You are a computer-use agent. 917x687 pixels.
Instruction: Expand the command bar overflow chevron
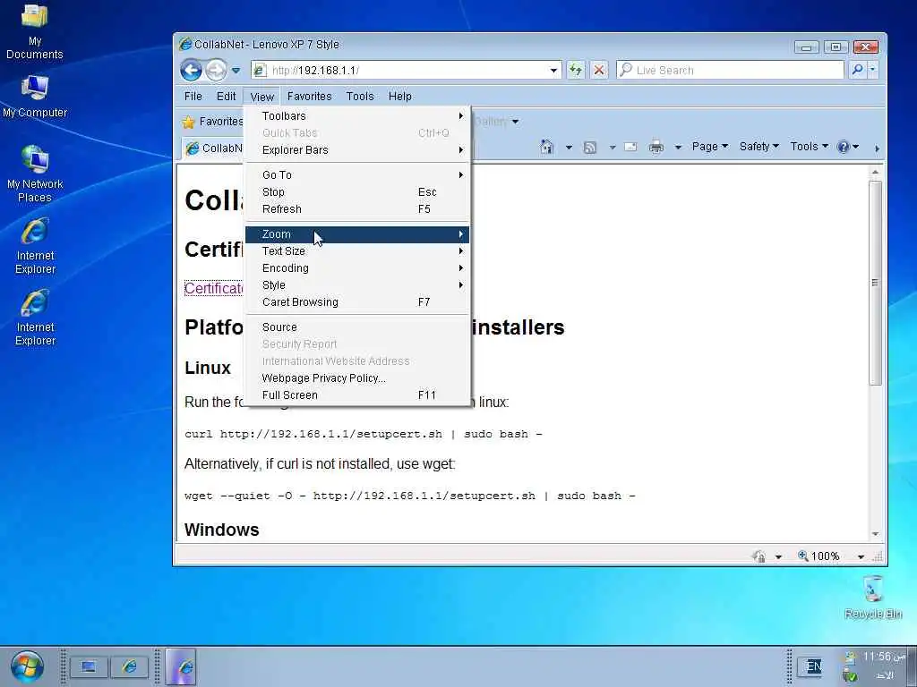coord(877,148)
